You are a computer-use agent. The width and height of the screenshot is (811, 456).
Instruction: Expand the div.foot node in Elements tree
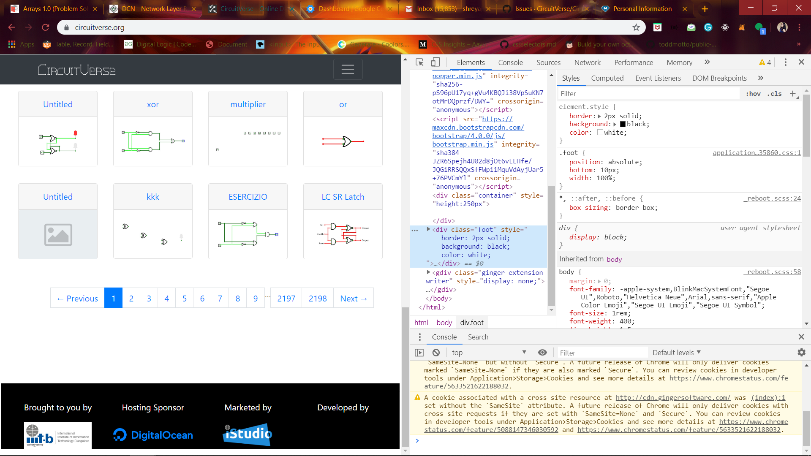(x=428, y=230)
